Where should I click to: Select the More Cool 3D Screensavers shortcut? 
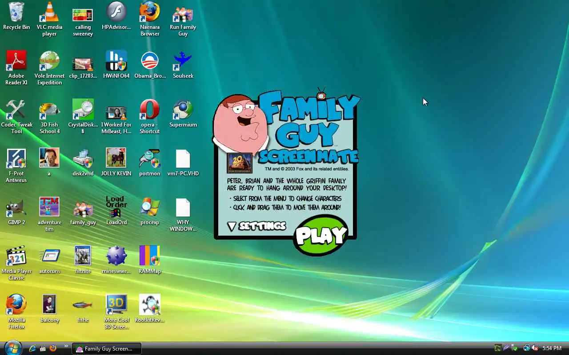click(116, 312)
